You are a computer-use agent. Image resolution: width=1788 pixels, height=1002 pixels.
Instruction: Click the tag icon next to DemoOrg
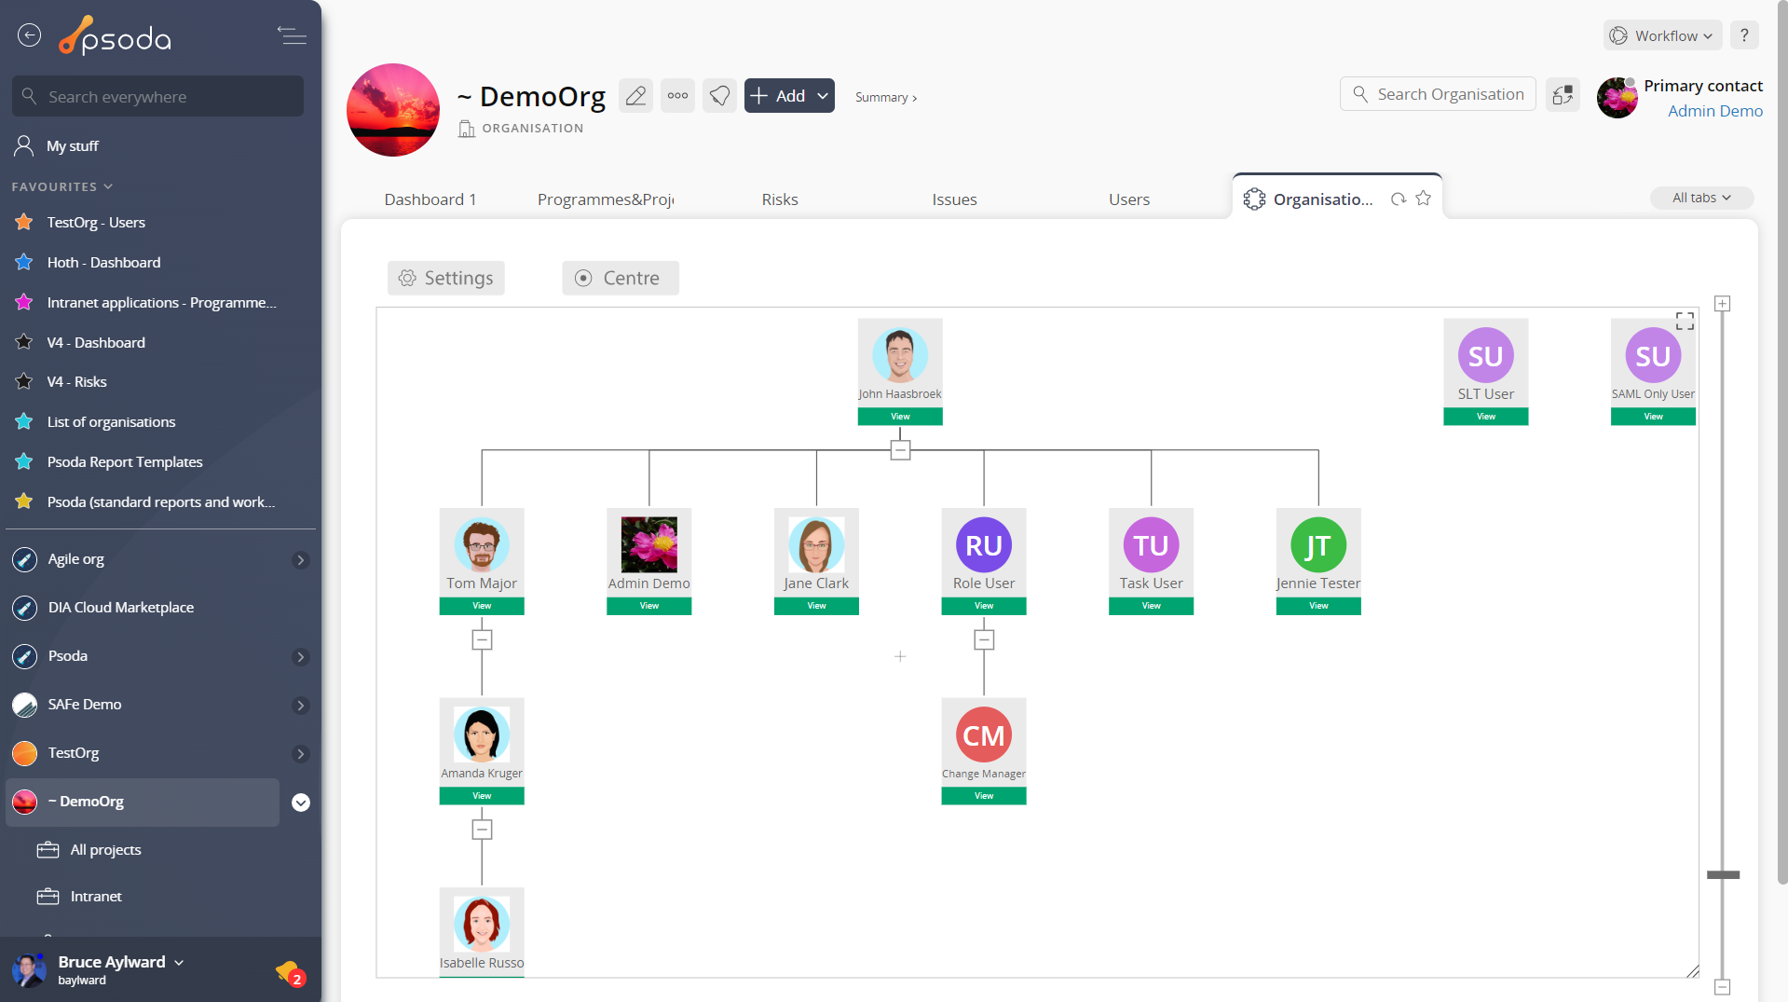[x=719, y=95]
